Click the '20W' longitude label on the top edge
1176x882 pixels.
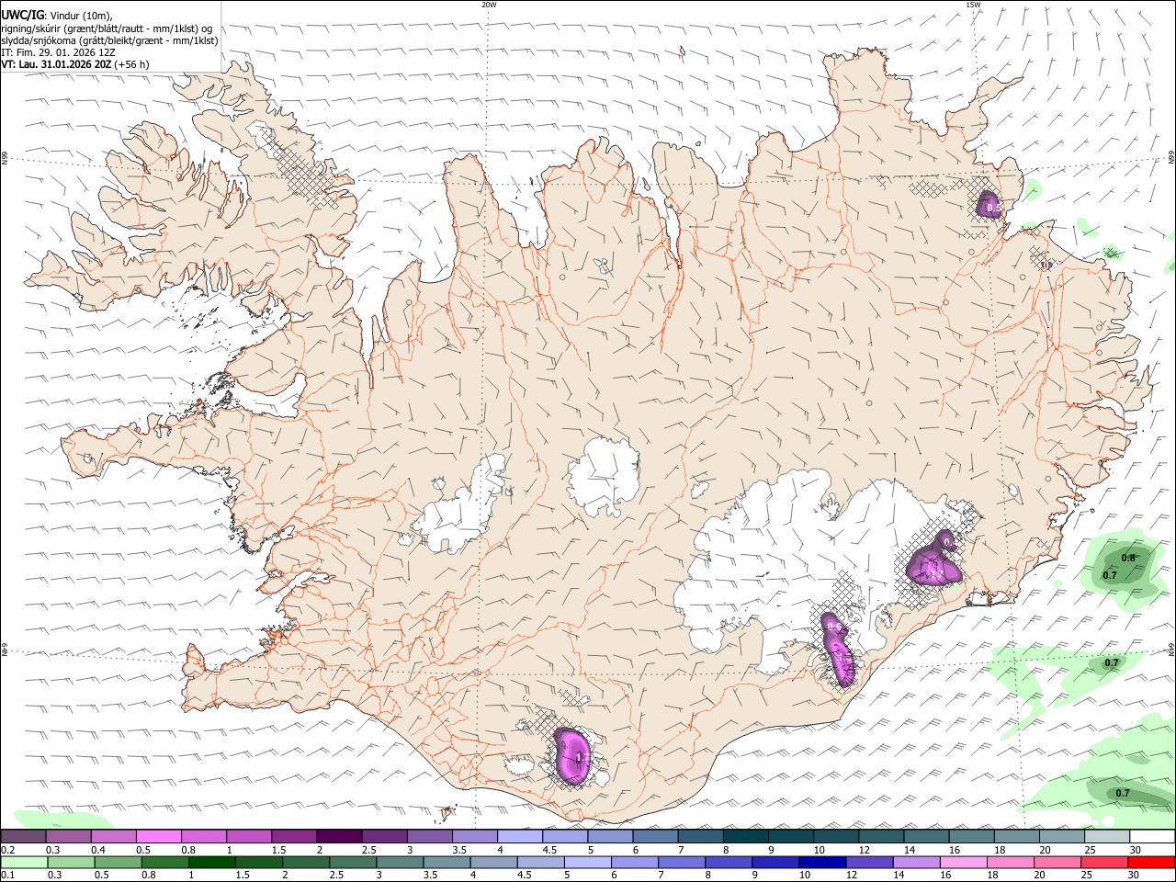click(489, 5)
